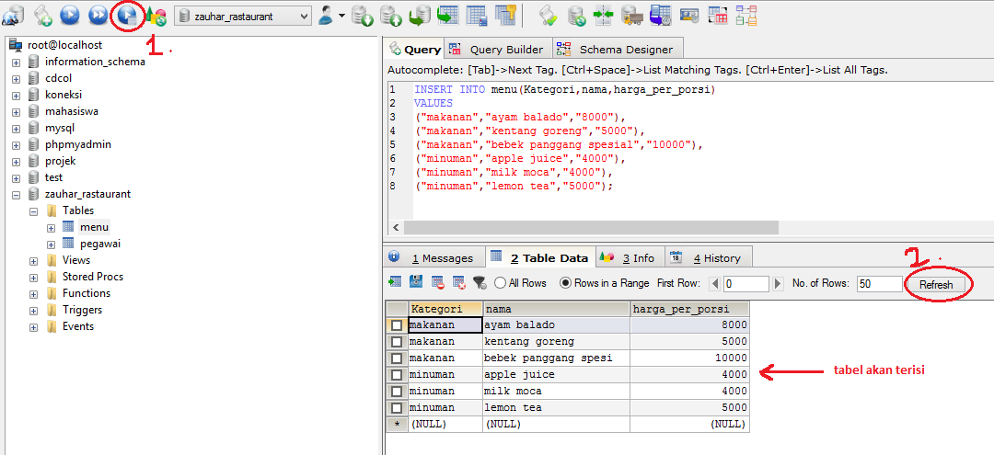This screenshot has height=455, width=994.
Task: Open the Schema Synchronization green arrows icon
Action: pos(603,16)
